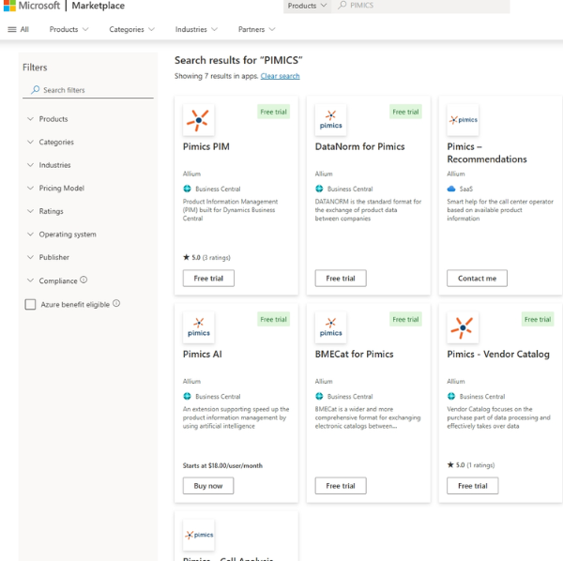Click the Clear search link
This screenshot has width=563, height=561.
tap(280, 76)
